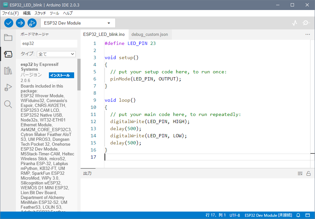Click the ボードマネージャ panel heading
The height and width of the screenshot is (219, 315).
(35, 34)
